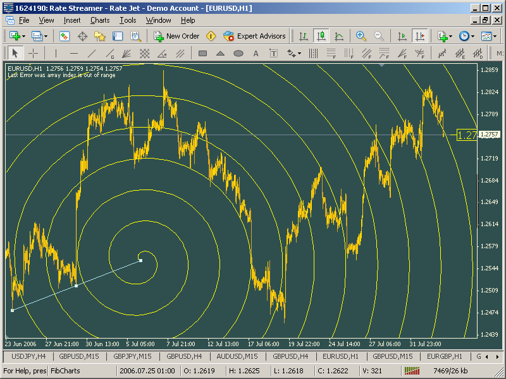Toggle candlestick chart mode

click(321, 36)
